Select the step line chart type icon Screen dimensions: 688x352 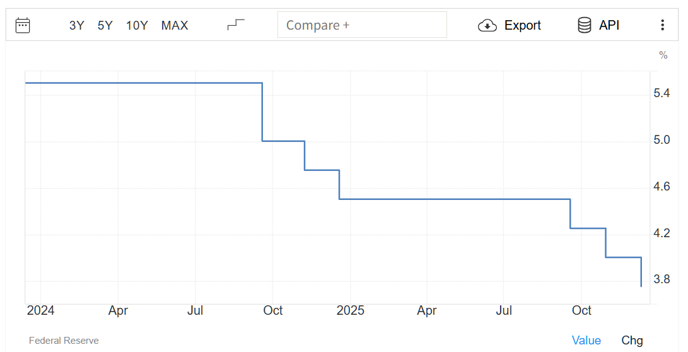[x=236, y=25]
